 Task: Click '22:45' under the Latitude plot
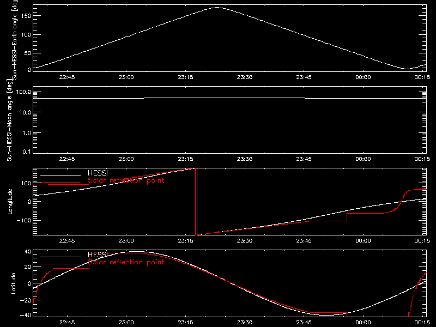[x=67, y=323]
